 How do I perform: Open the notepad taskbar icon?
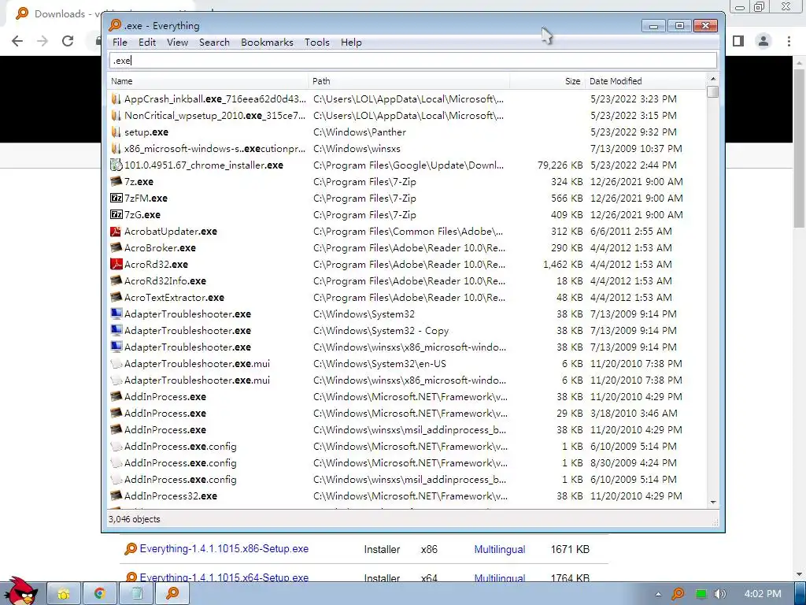136,594
